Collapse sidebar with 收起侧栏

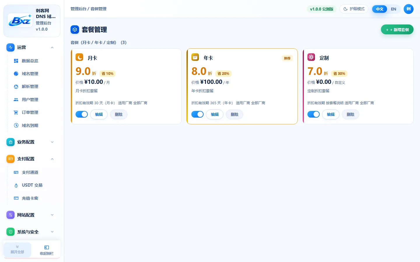click(47, 250)
